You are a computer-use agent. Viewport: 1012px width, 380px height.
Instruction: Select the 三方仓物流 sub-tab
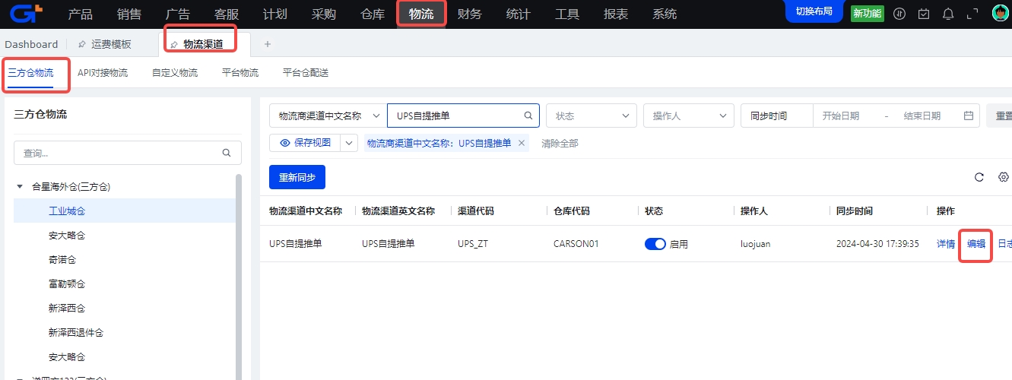[30, 73]
